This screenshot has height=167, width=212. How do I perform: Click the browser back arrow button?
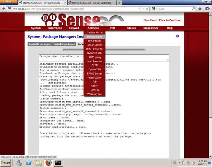click(x=4, y=9)
